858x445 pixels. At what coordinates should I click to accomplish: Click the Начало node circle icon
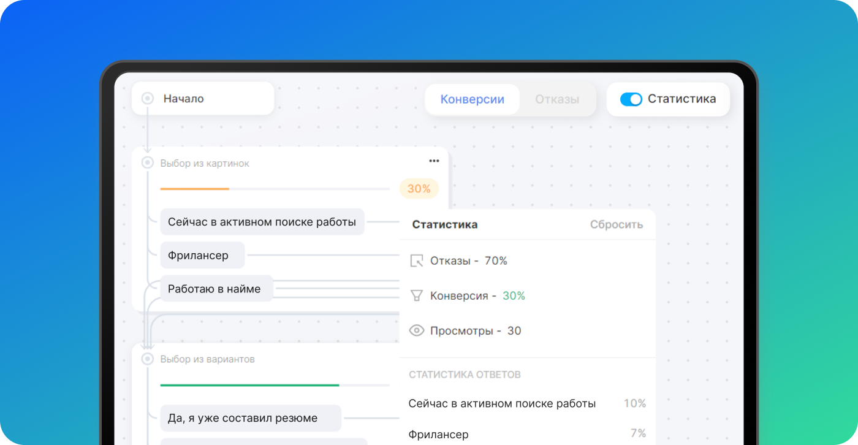[x=147, y=98]
